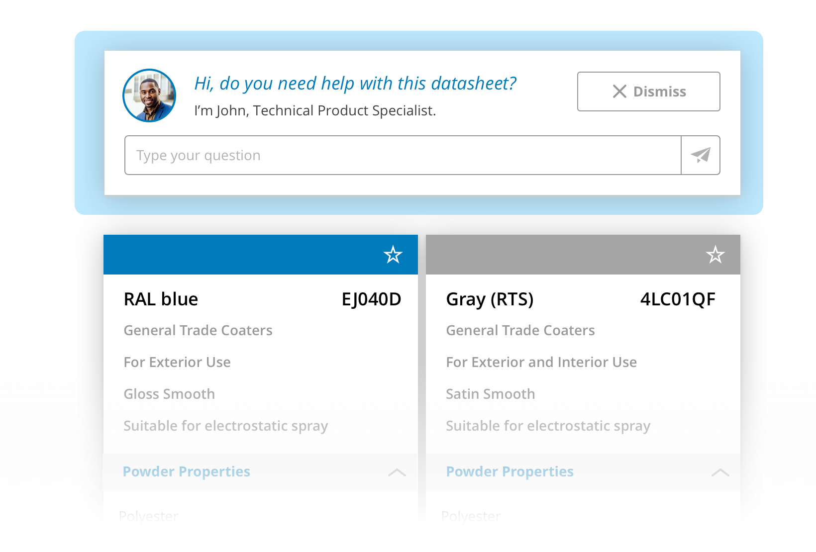The image size is (816, 552).
Task: Click the gray color header swatch
Action: point(557,255)
